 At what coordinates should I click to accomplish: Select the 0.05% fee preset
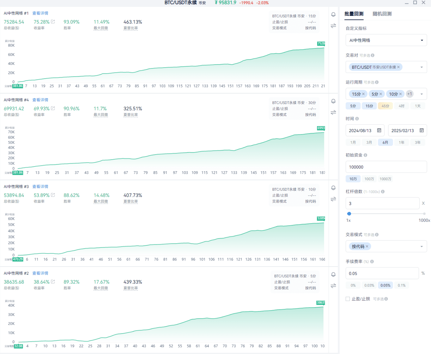click(386, 285)
